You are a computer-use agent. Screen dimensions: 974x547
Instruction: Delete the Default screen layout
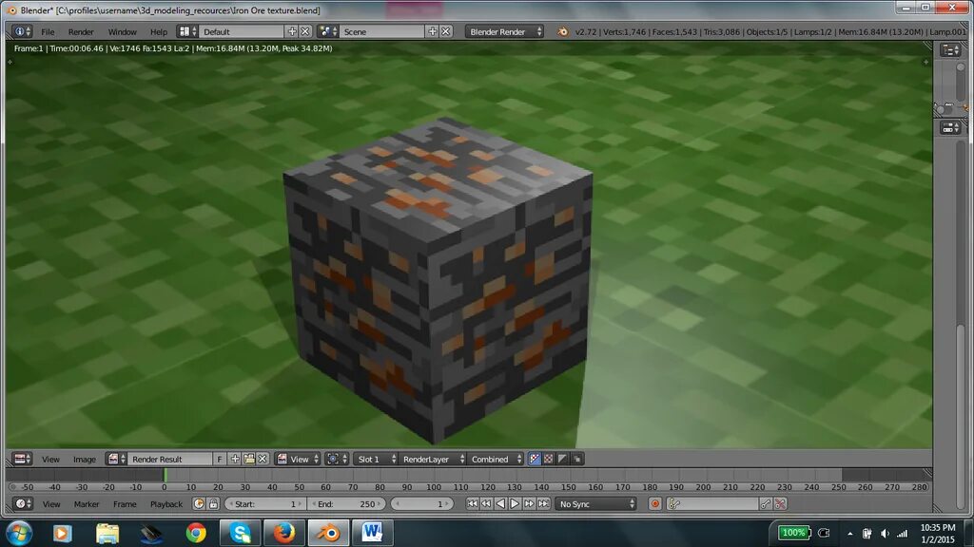[305, 31]
